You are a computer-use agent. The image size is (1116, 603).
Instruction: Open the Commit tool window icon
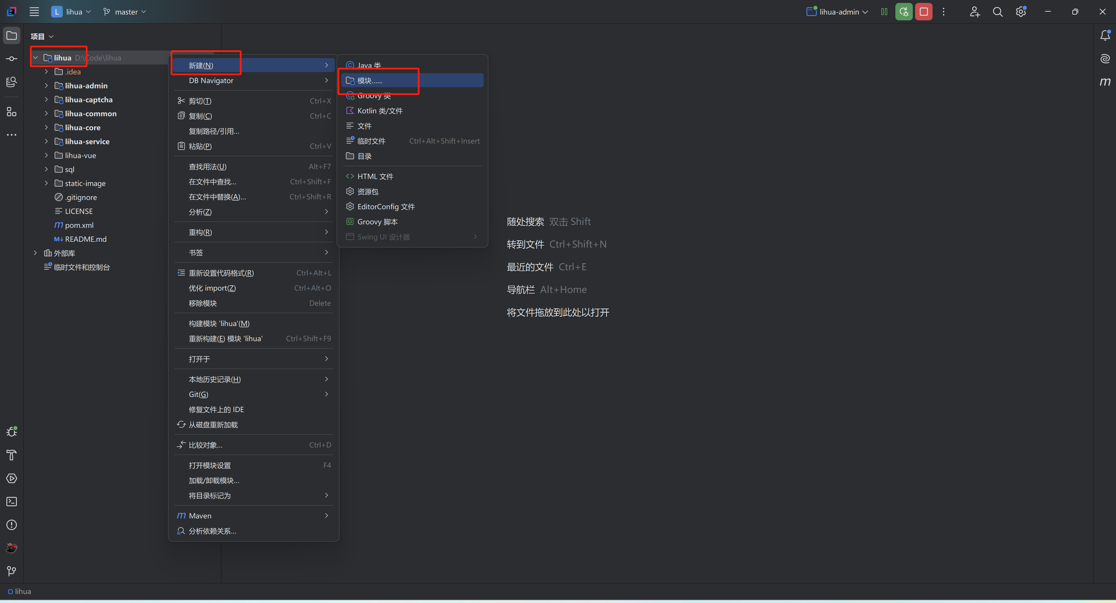coord(12,58)
